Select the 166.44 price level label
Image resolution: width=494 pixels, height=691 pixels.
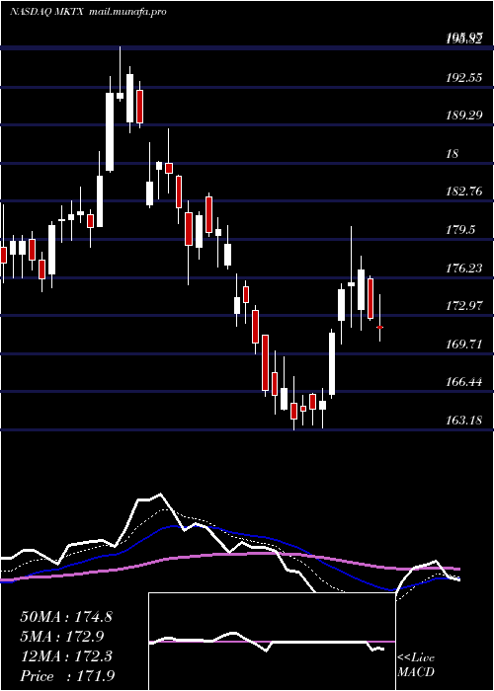point(464,381)
